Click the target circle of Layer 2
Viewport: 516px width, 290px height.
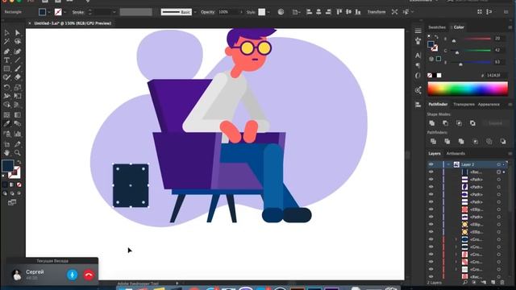click(x=499, y=164)
